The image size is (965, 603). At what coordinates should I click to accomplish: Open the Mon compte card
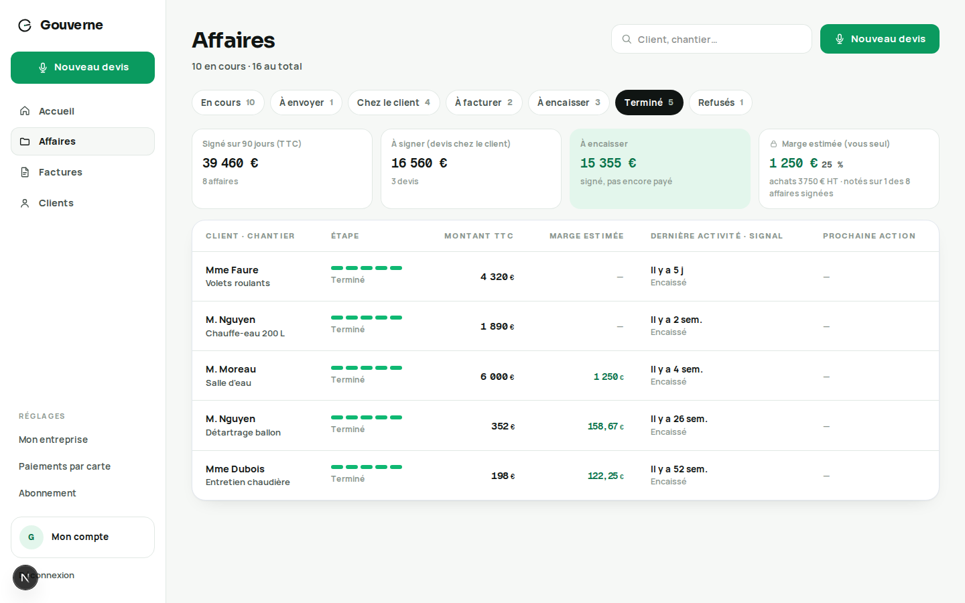pos(82,537)
